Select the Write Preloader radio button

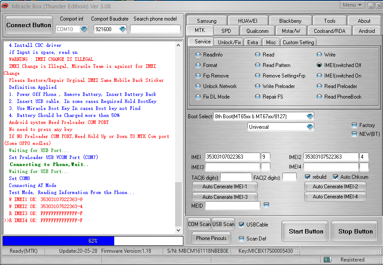[257, 86]
